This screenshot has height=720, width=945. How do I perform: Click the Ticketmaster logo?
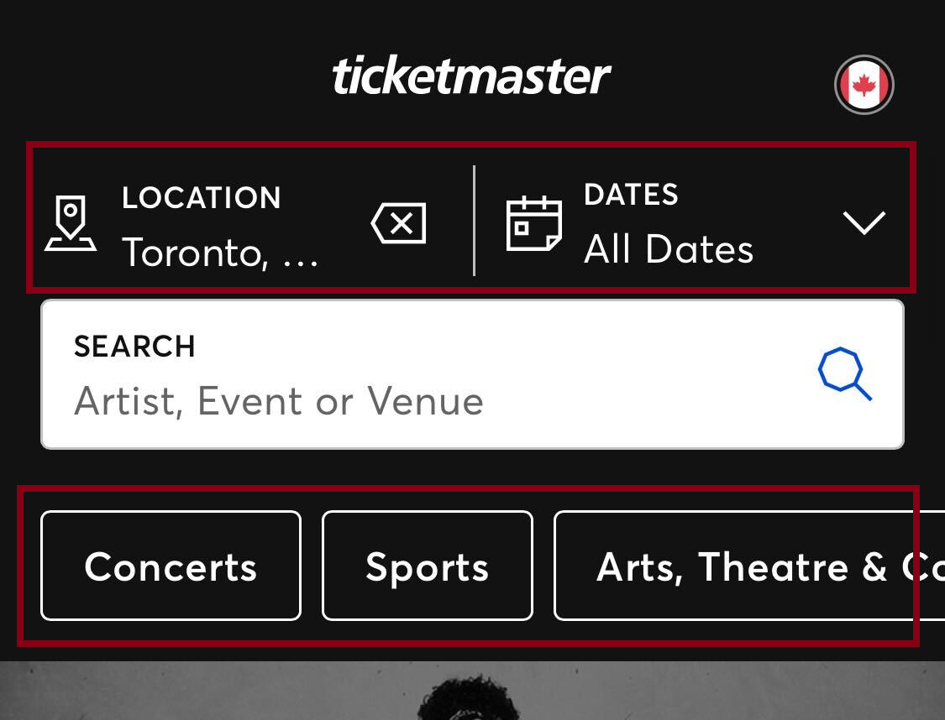(472, 74)
